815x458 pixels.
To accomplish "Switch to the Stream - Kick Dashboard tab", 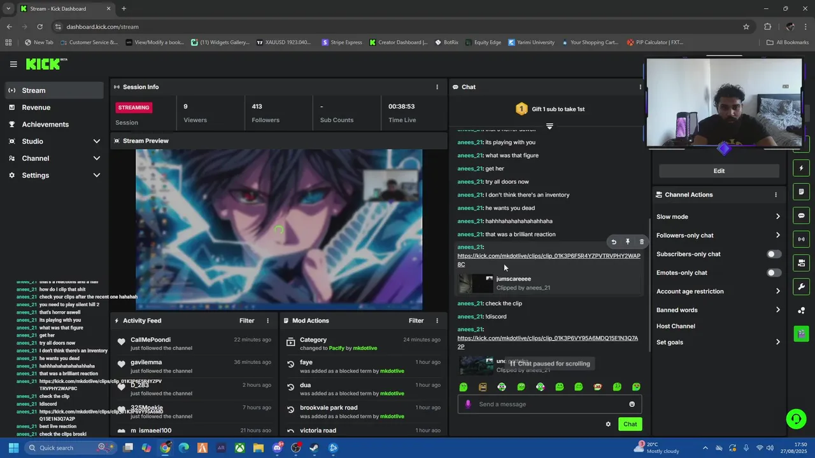I will [65, 9].
